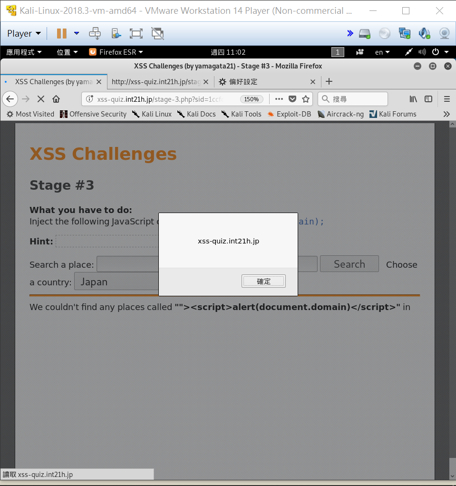Click the 搜尋 search box
The image size is (456, 486).
(x=353, y=99)
